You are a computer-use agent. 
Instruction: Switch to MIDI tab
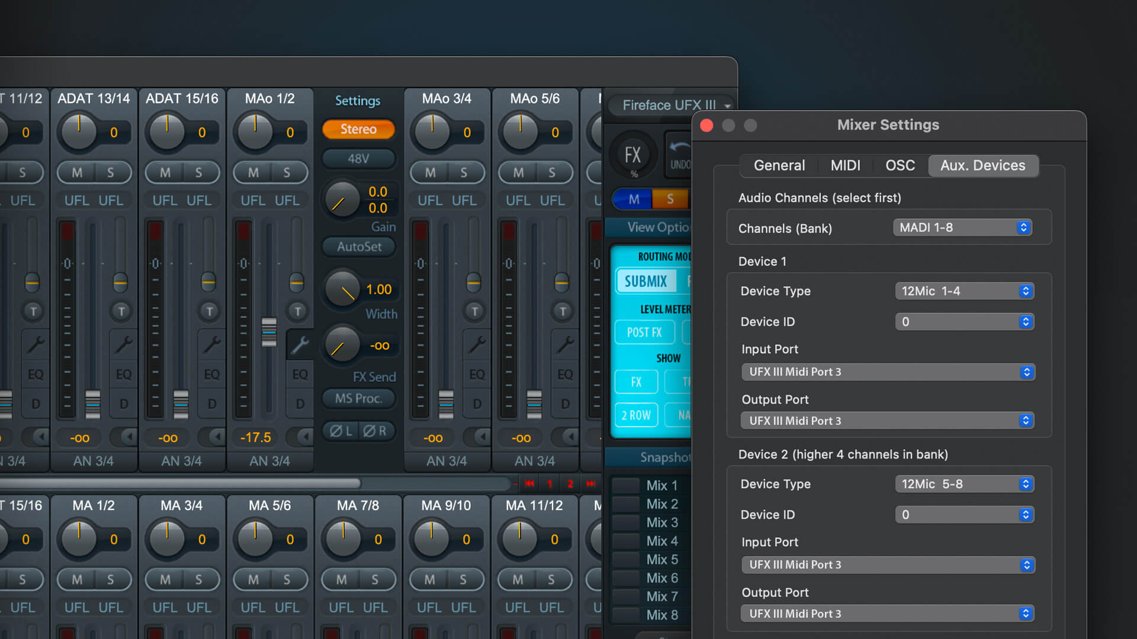[x=845, y=166]
